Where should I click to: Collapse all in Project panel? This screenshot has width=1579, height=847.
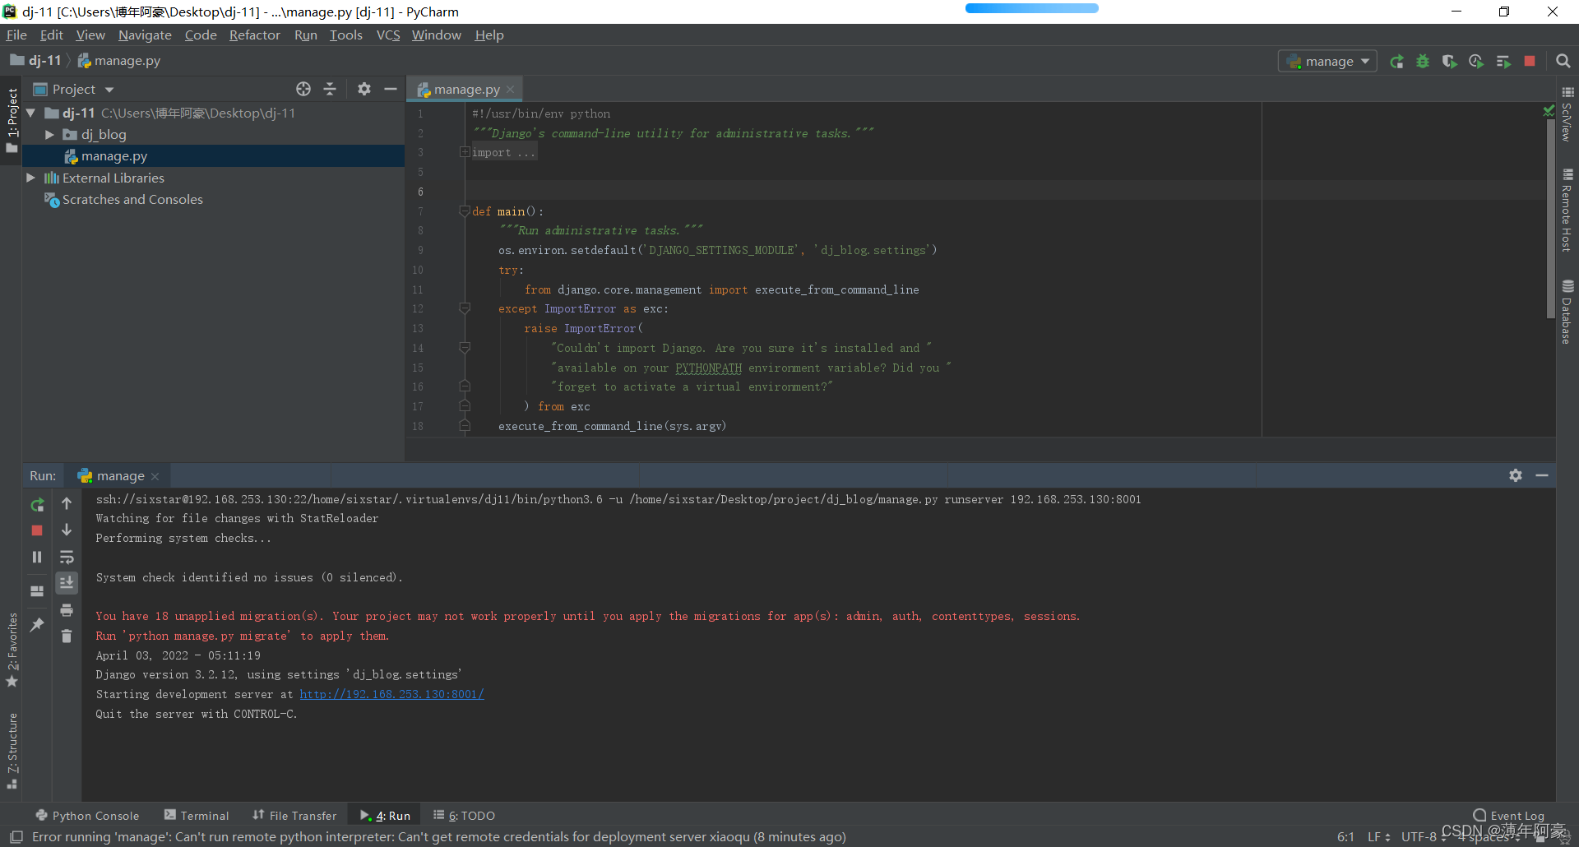coord(330,89)
